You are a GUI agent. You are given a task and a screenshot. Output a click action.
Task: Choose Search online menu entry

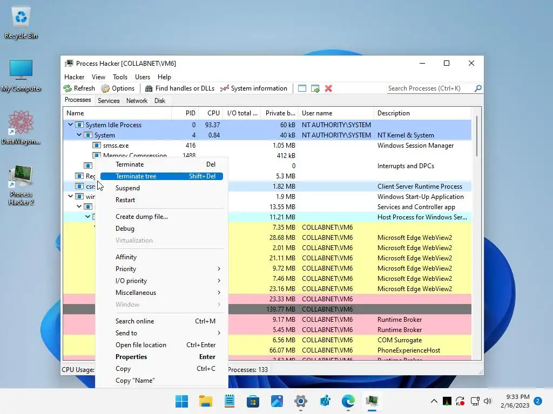coord(161,321)
